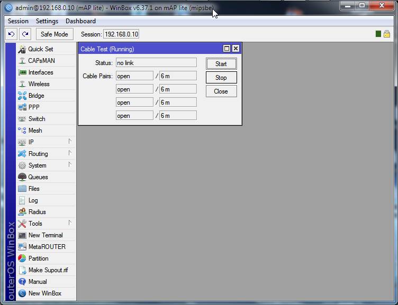The image size is (398, 305).
Task: Minimize the WinBox window
Action: (x=348, y=6)
